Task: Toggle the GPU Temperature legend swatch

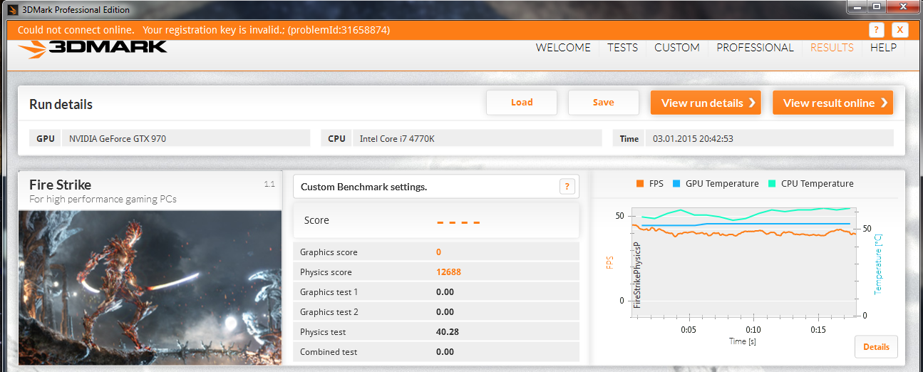Action: point(676,184)
